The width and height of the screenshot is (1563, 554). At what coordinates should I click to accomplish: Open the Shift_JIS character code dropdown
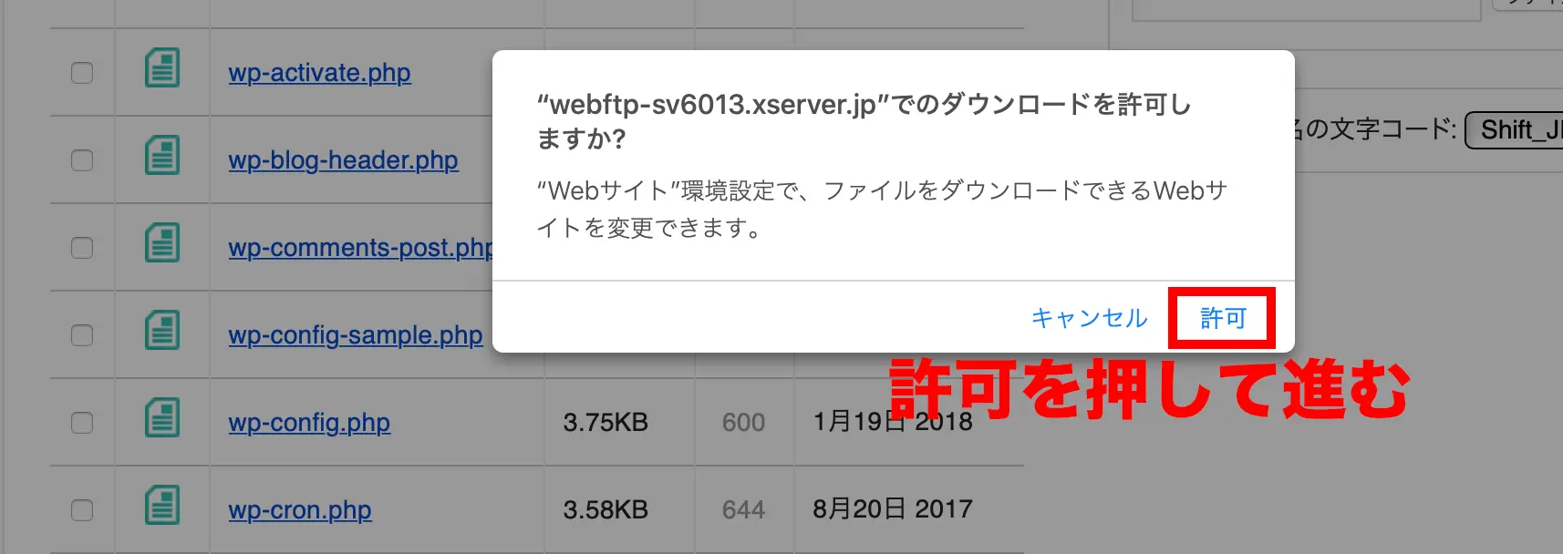point(1514,130)
